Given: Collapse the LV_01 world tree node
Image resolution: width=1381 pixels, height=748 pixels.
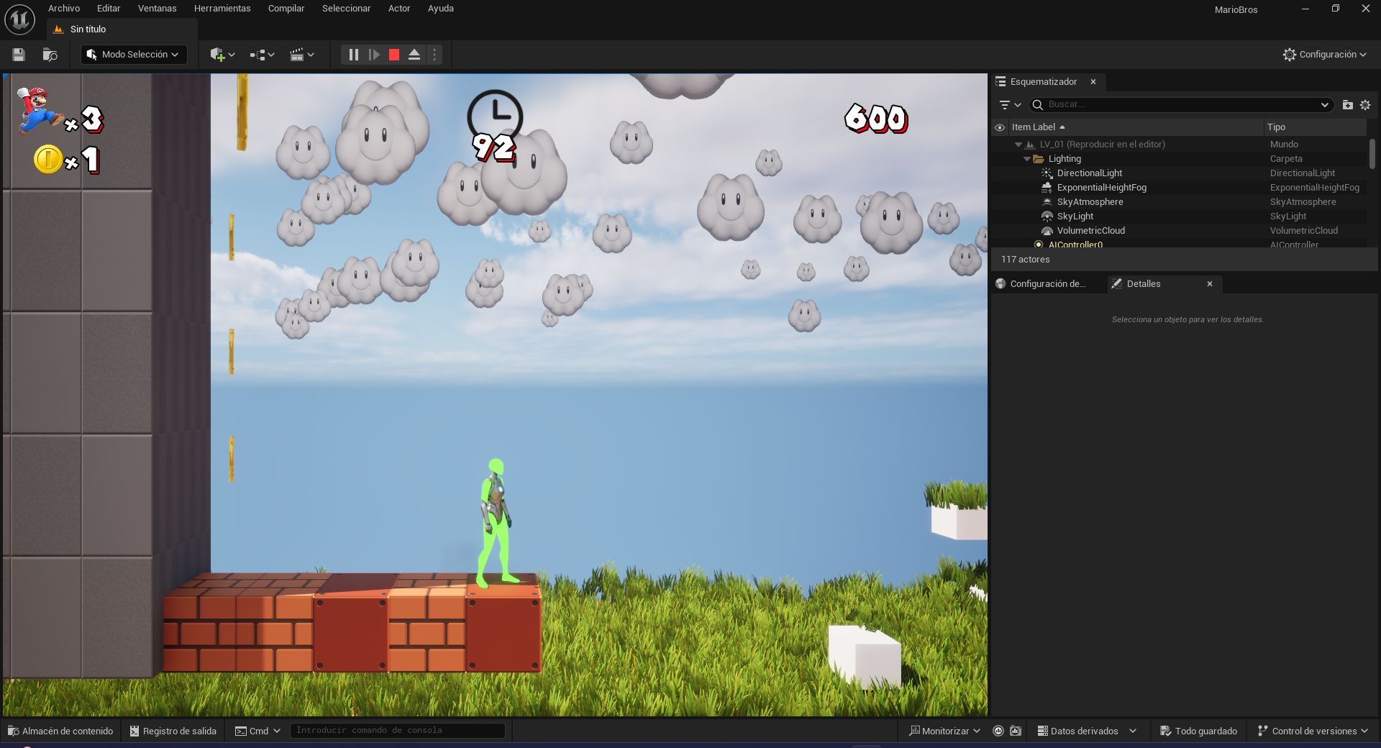Looking at the screenshot, I should [1018, 145].
